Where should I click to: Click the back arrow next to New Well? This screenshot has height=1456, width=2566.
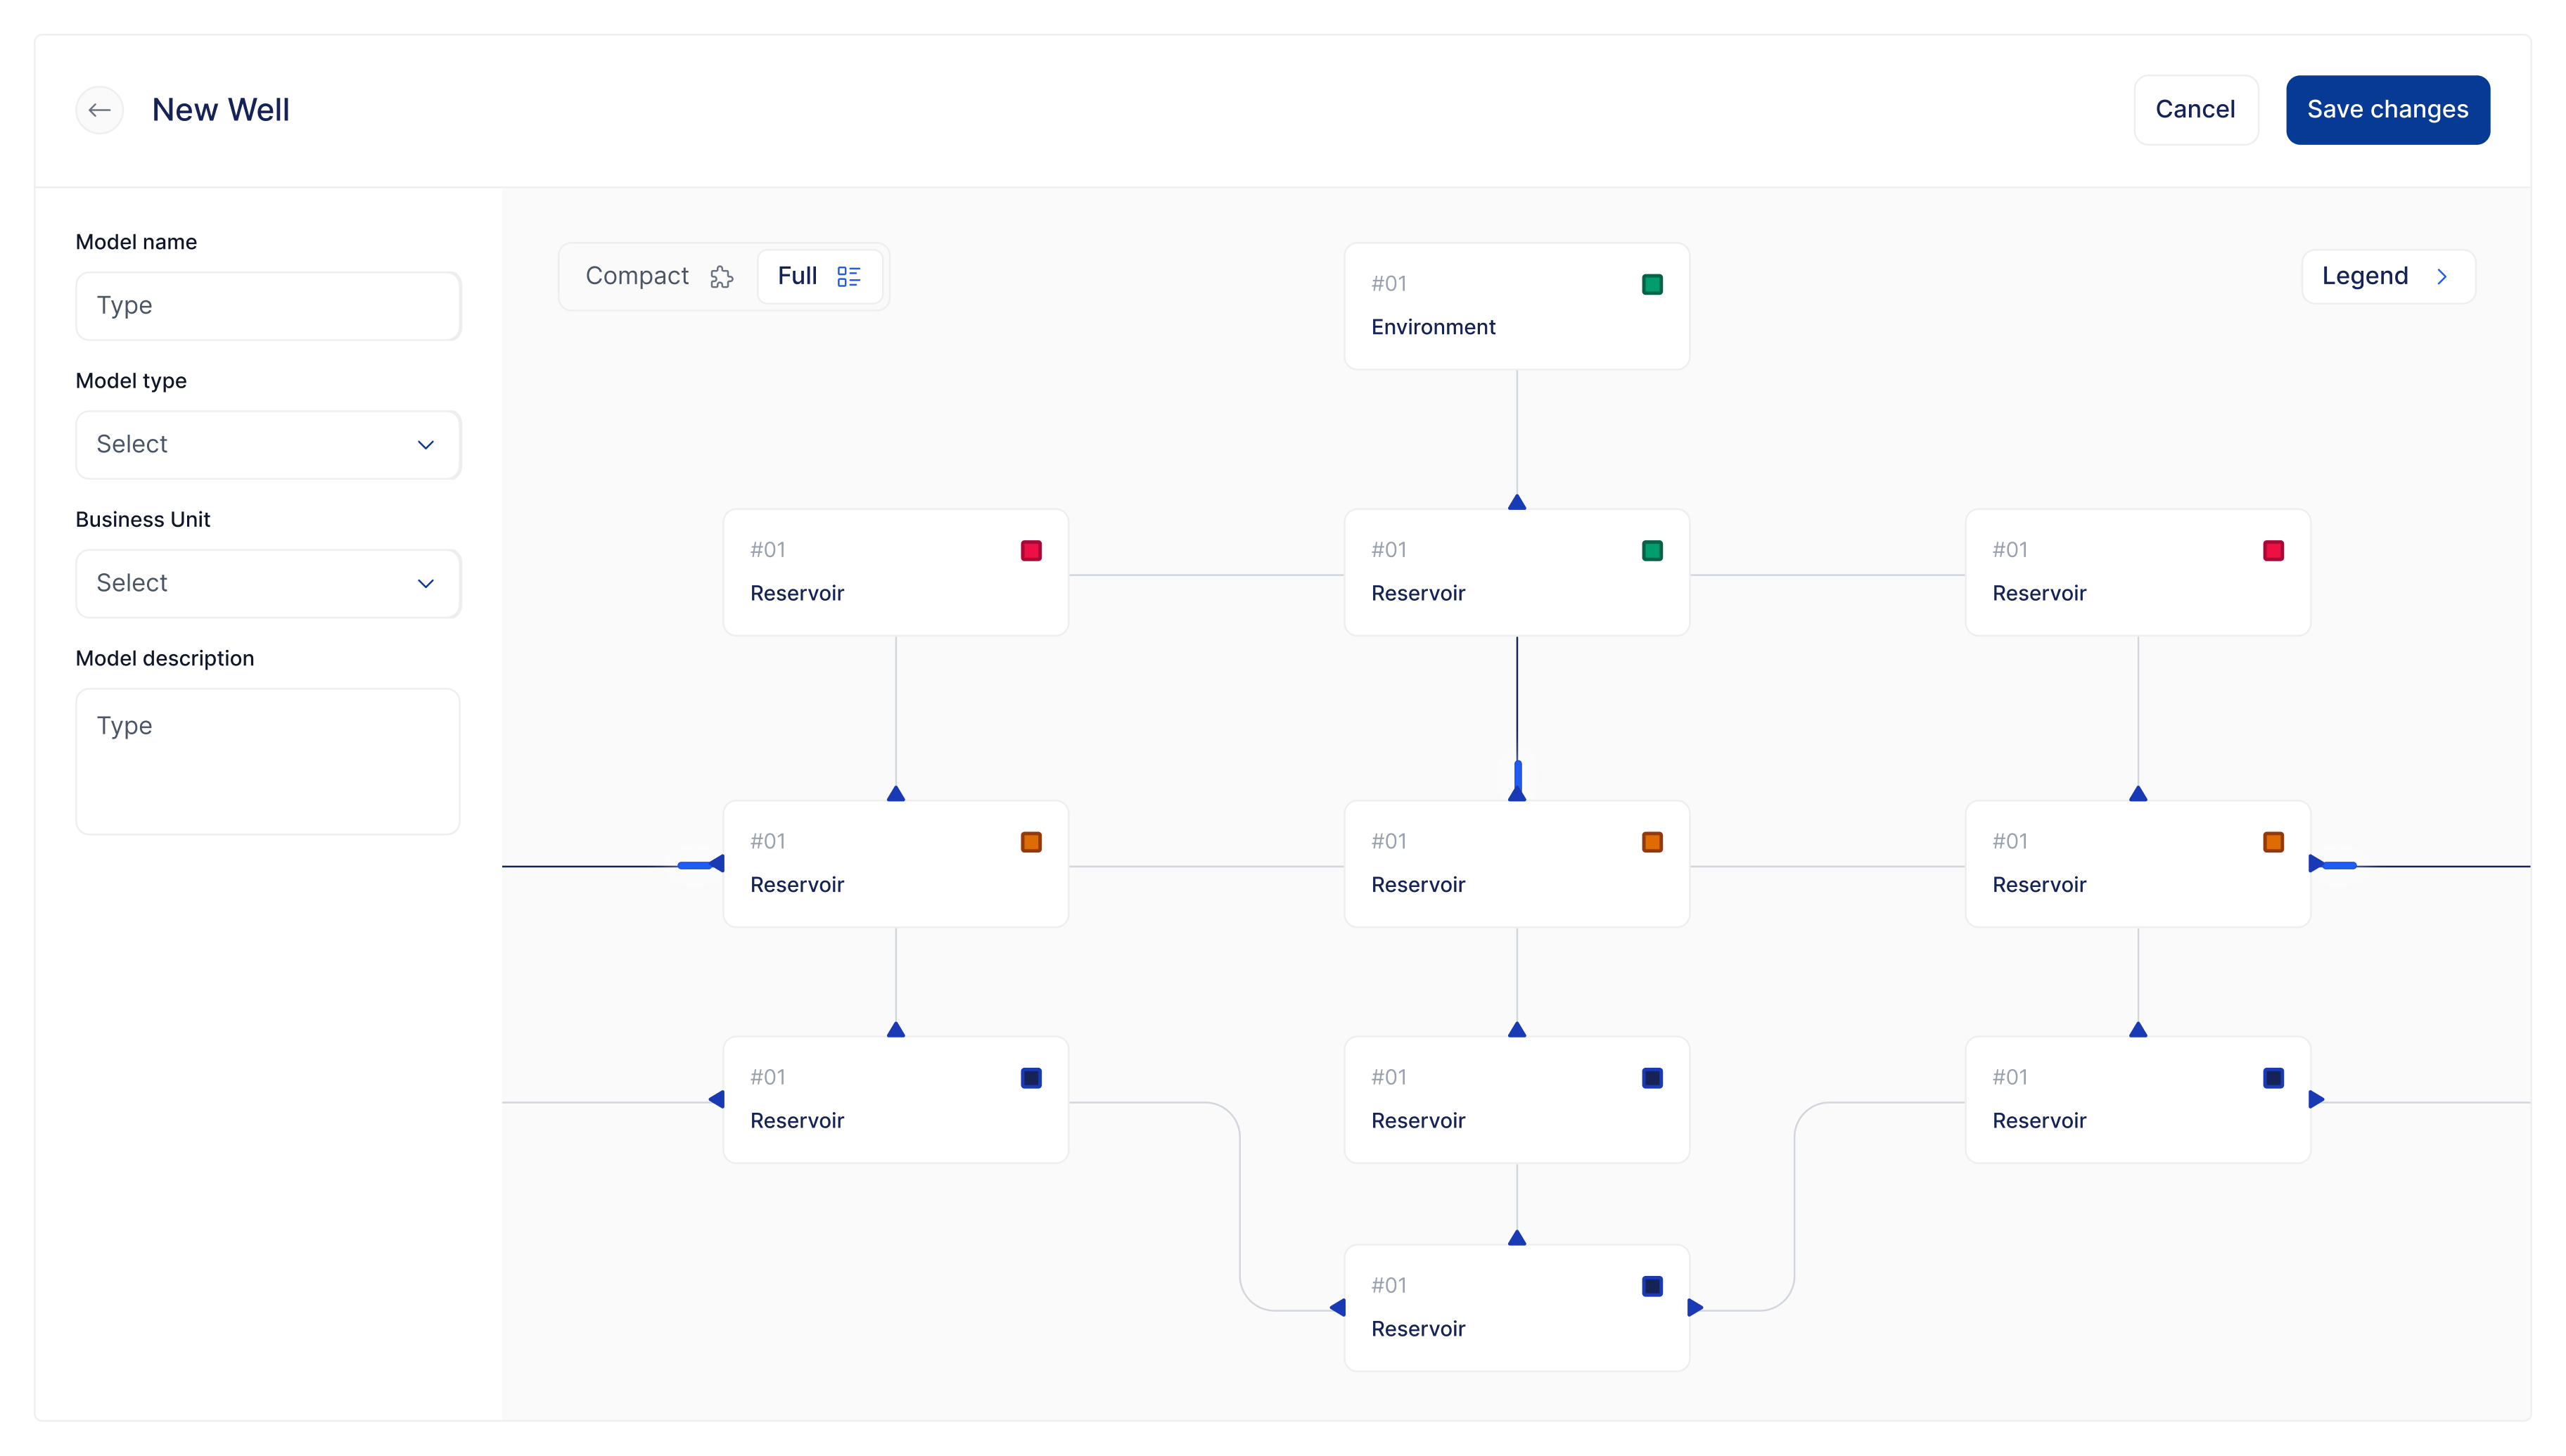pyautogui.click(x=99, y=110)
